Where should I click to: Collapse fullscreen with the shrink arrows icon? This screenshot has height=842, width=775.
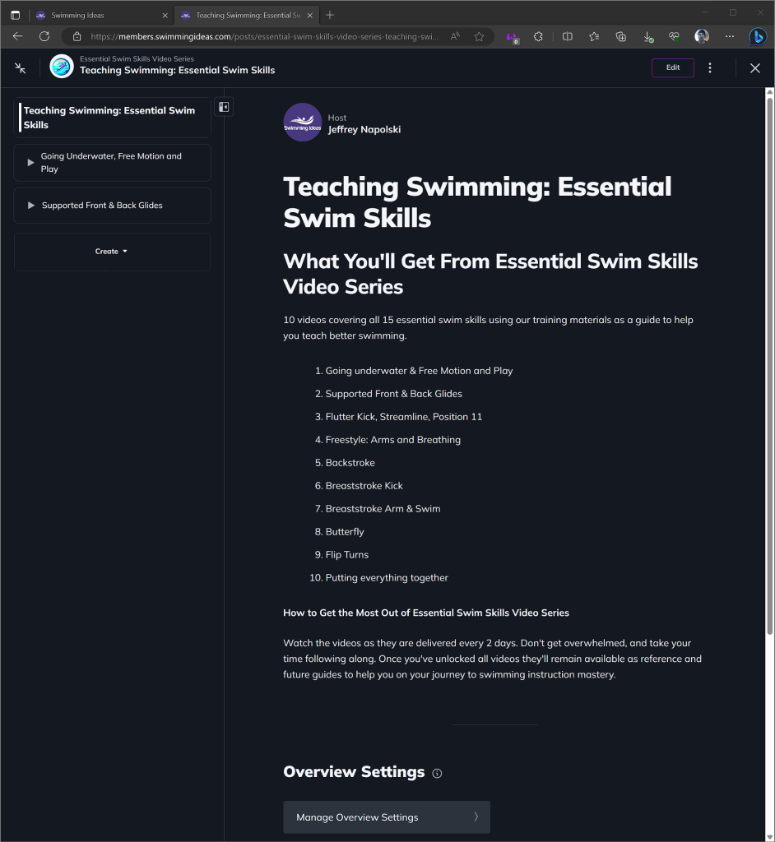click(21, 68)
